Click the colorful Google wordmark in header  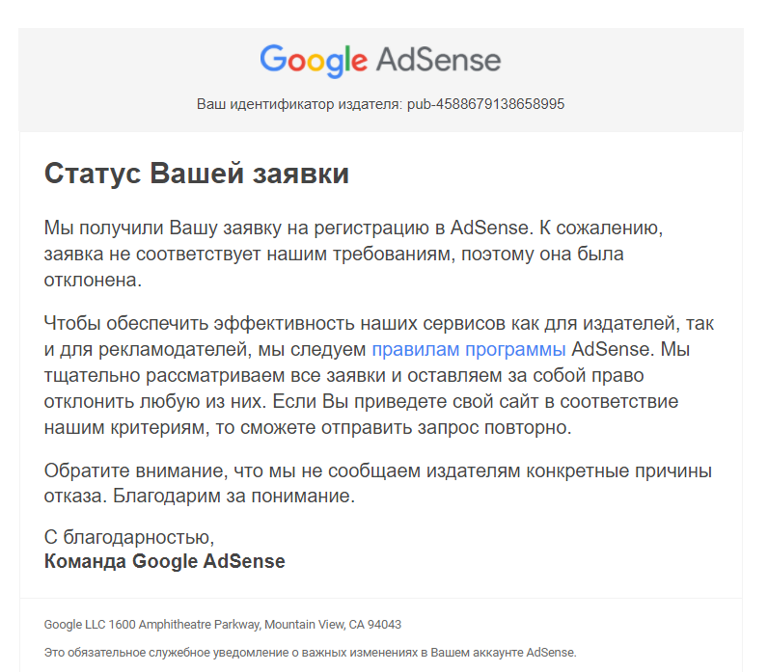313,61
